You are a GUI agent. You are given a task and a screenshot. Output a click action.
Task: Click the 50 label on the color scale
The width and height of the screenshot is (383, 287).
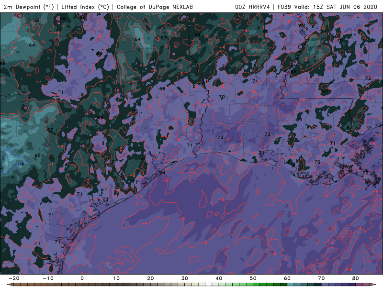(x=253, y=278)
